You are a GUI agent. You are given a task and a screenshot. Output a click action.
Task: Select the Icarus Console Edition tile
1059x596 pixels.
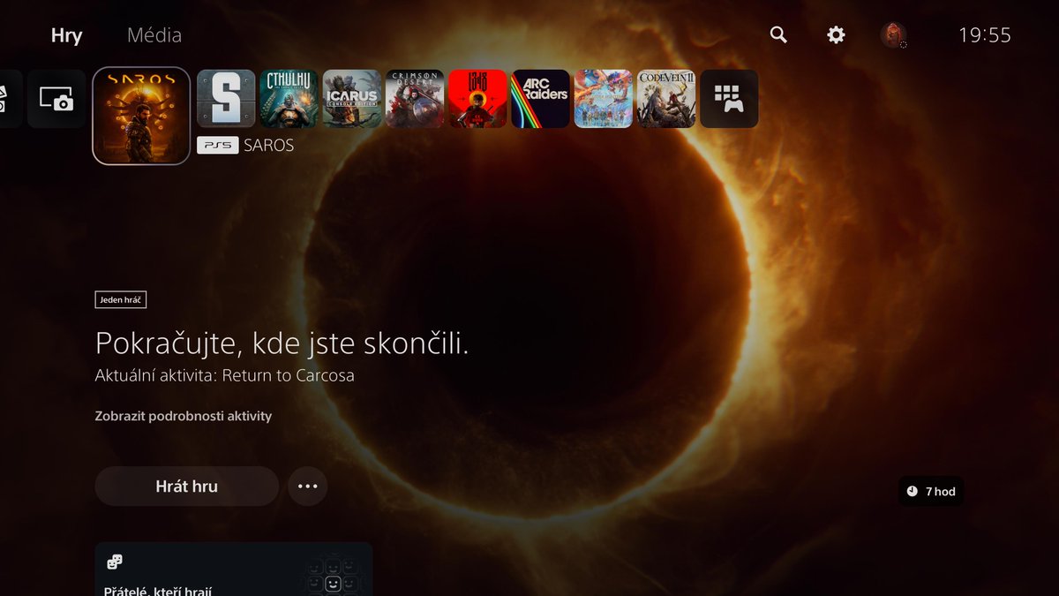(352, 99)
